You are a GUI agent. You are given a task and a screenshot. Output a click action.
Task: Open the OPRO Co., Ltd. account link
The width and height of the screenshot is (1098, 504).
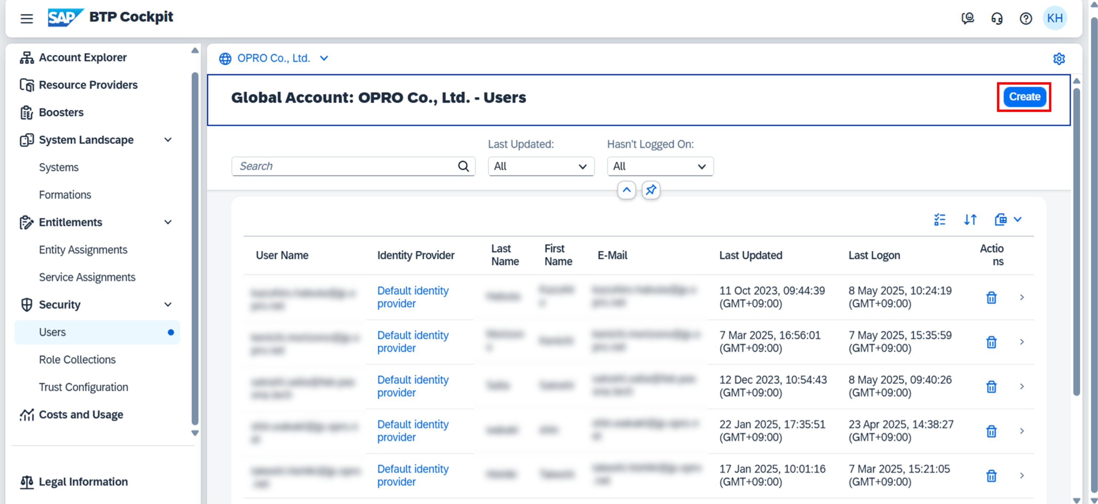coord(273,58)
